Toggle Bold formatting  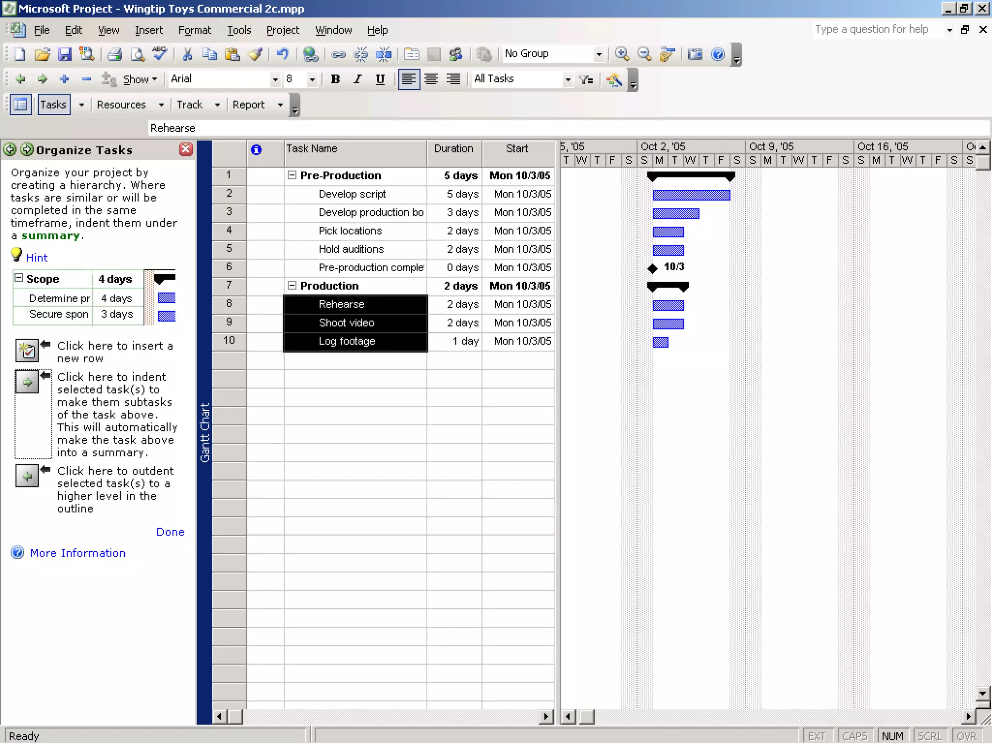[x=335, y=79]
